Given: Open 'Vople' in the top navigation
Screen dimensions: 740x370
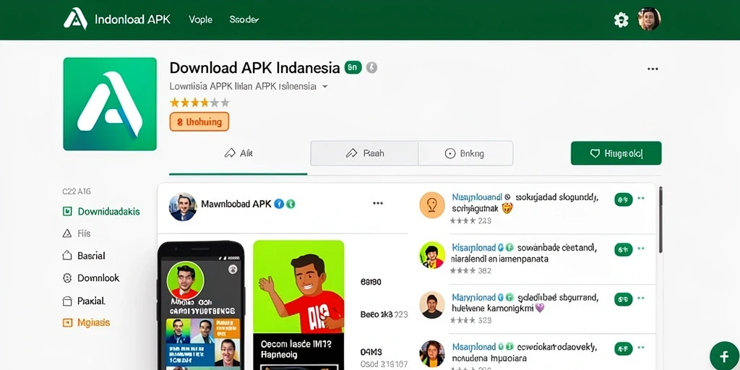Looking at the screenshot, I should pyautogui.click(x=201, y=20).
